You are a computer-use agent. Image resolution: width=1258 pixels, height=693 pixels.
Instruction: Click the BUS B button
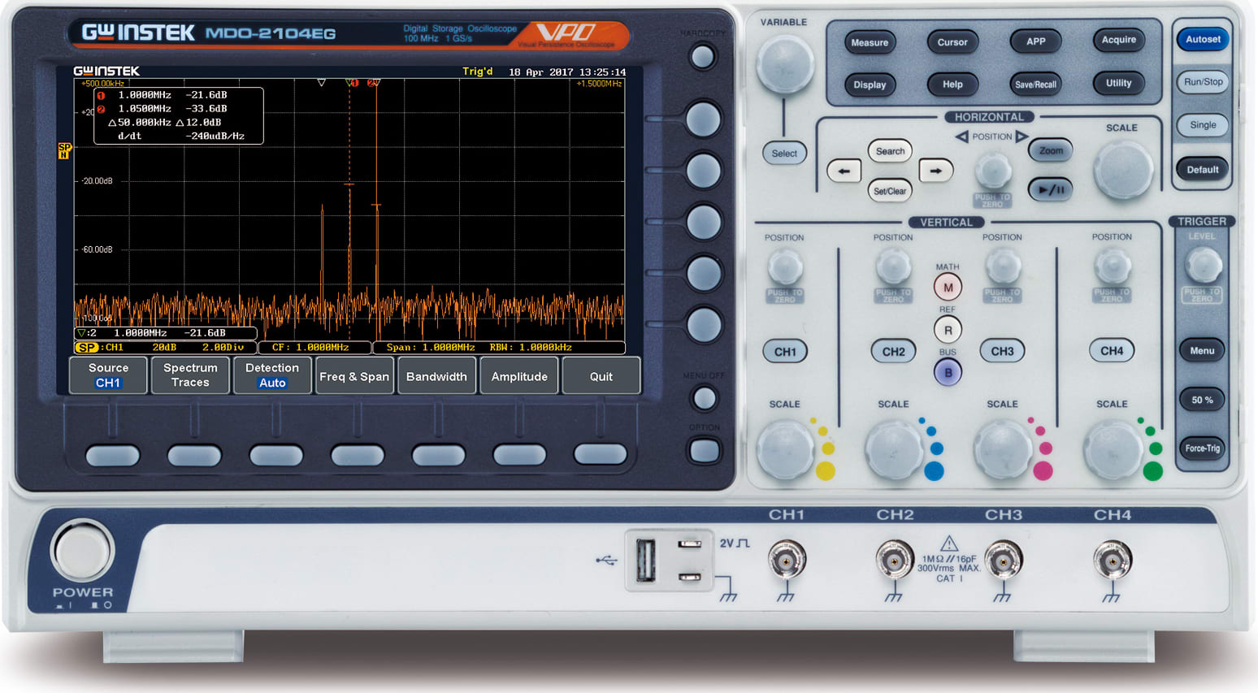coord(948,373)
